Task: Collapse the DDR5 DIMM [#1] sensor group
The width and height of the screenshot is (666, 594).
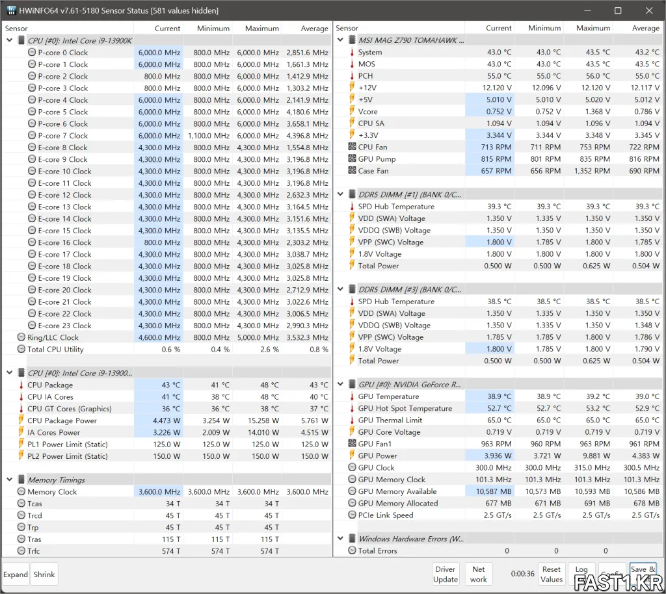Action: pos(340,194)
